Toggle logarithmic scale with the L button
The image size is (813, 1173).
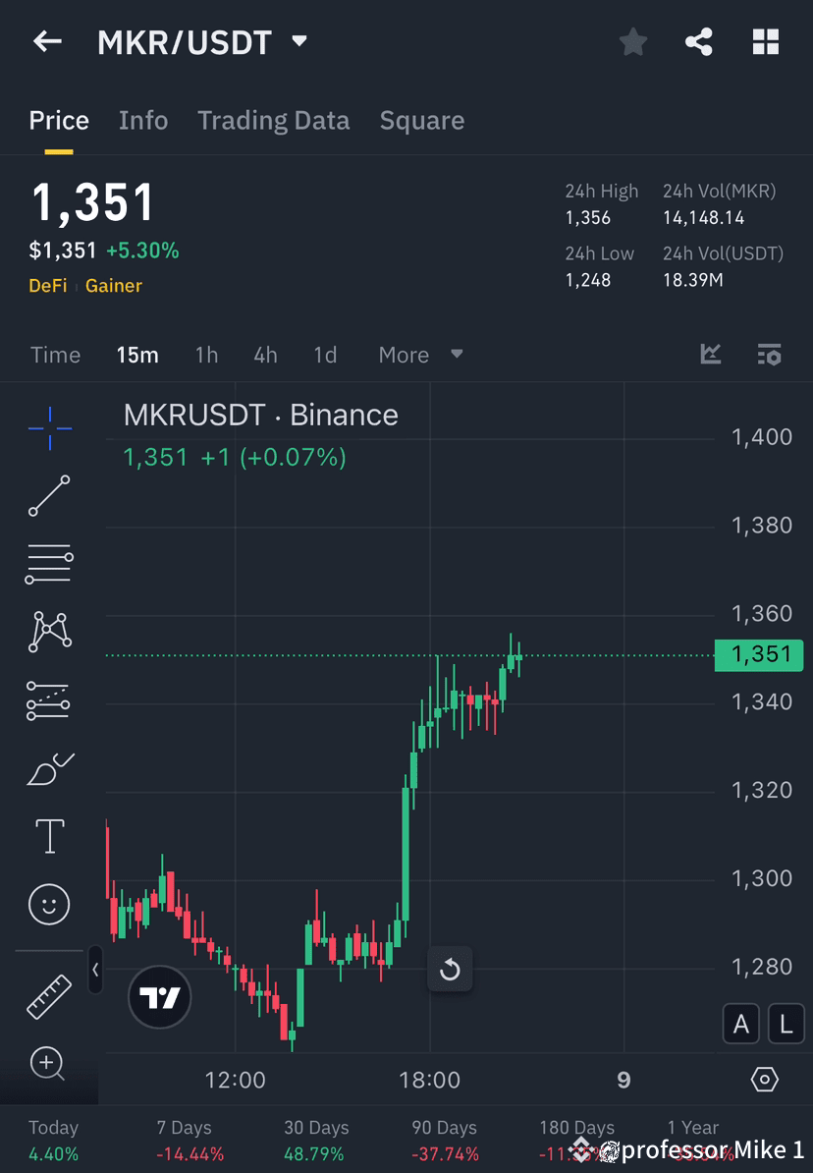(x=786, y=1024)
